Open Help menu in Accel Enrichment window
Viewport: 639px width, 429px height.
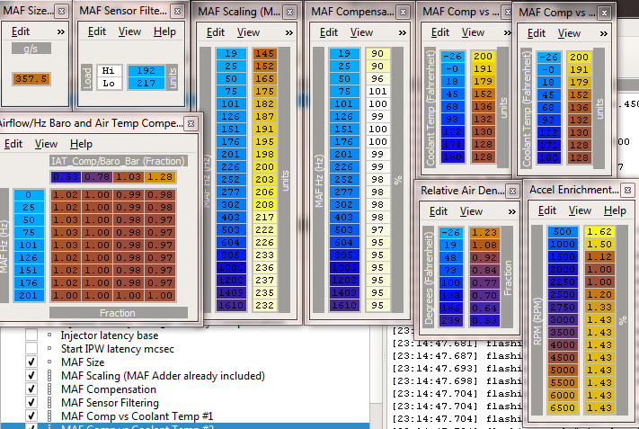[615, 210]
